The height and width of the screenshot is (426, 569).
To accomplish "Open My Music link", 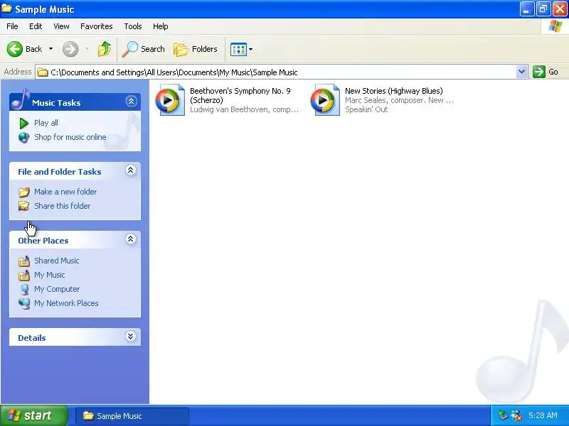I will click(50, 275).
